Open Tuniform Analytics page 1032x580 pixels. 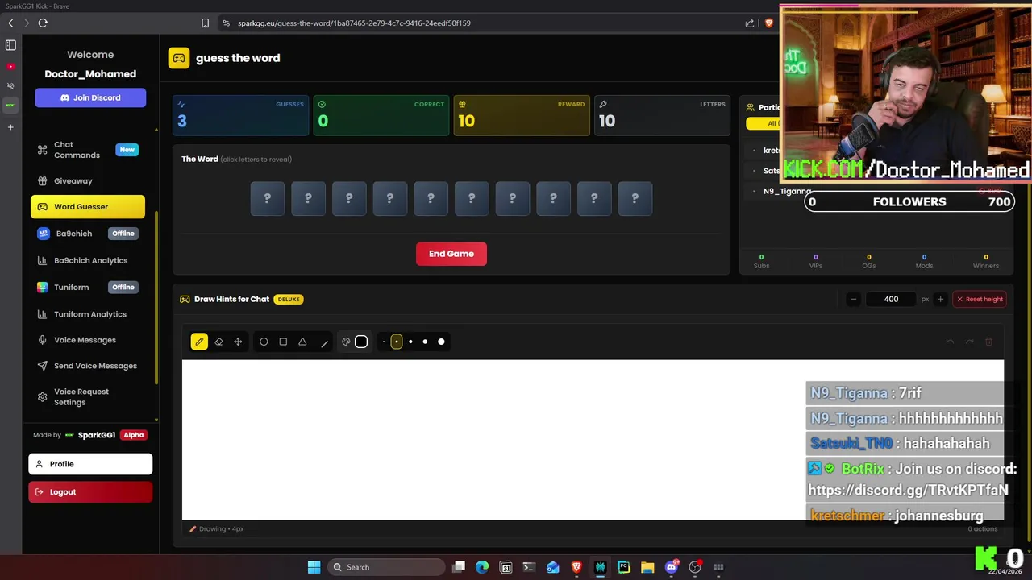pos(88,314)
